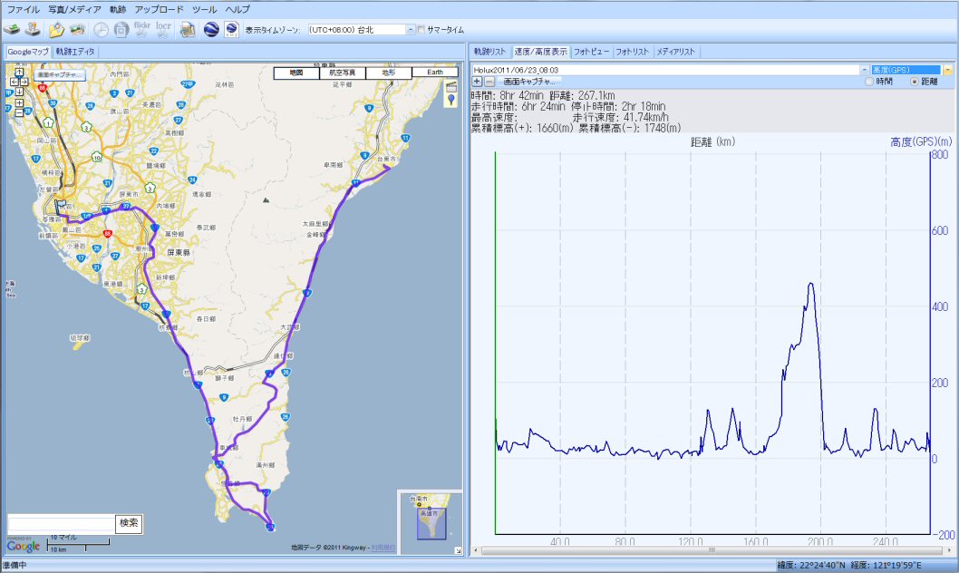Click the flickr upload icon
Screen dimensions: 959x573
click(142, 29)
